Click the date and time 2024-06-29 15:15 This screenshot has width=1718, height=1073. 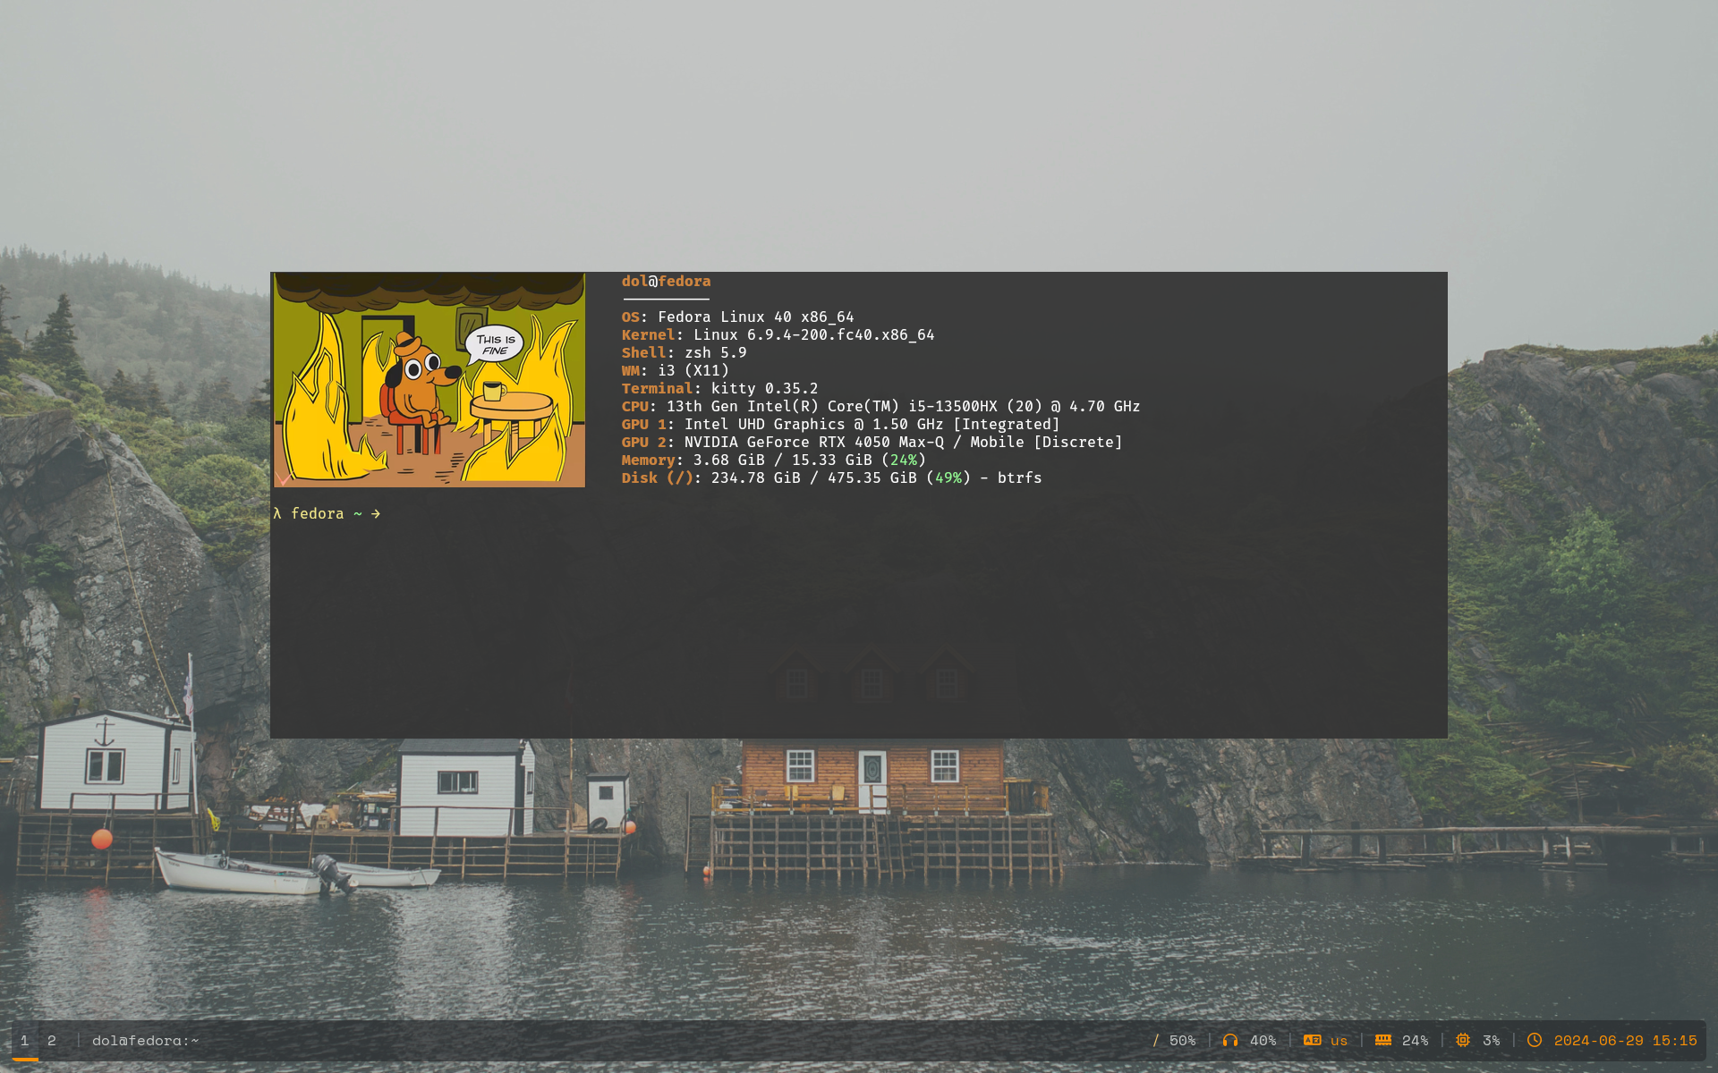(x=1625, y=1040)
